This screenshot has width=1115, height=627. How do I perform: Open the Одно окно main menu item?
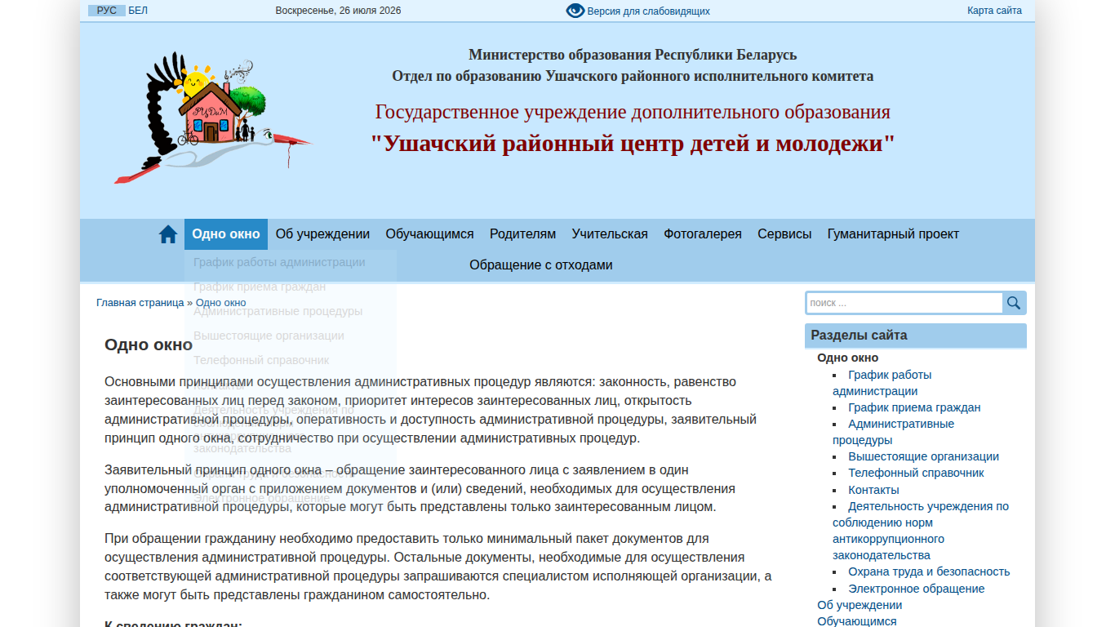pos(226,234)
